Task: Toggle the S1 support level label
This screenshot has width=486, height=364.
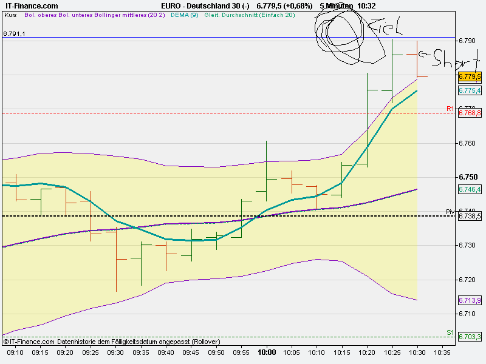Action: (x=449, y=332)
